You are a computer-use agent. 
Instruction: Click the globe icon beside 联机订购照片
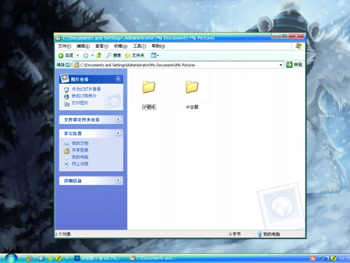tap(66, 97)
